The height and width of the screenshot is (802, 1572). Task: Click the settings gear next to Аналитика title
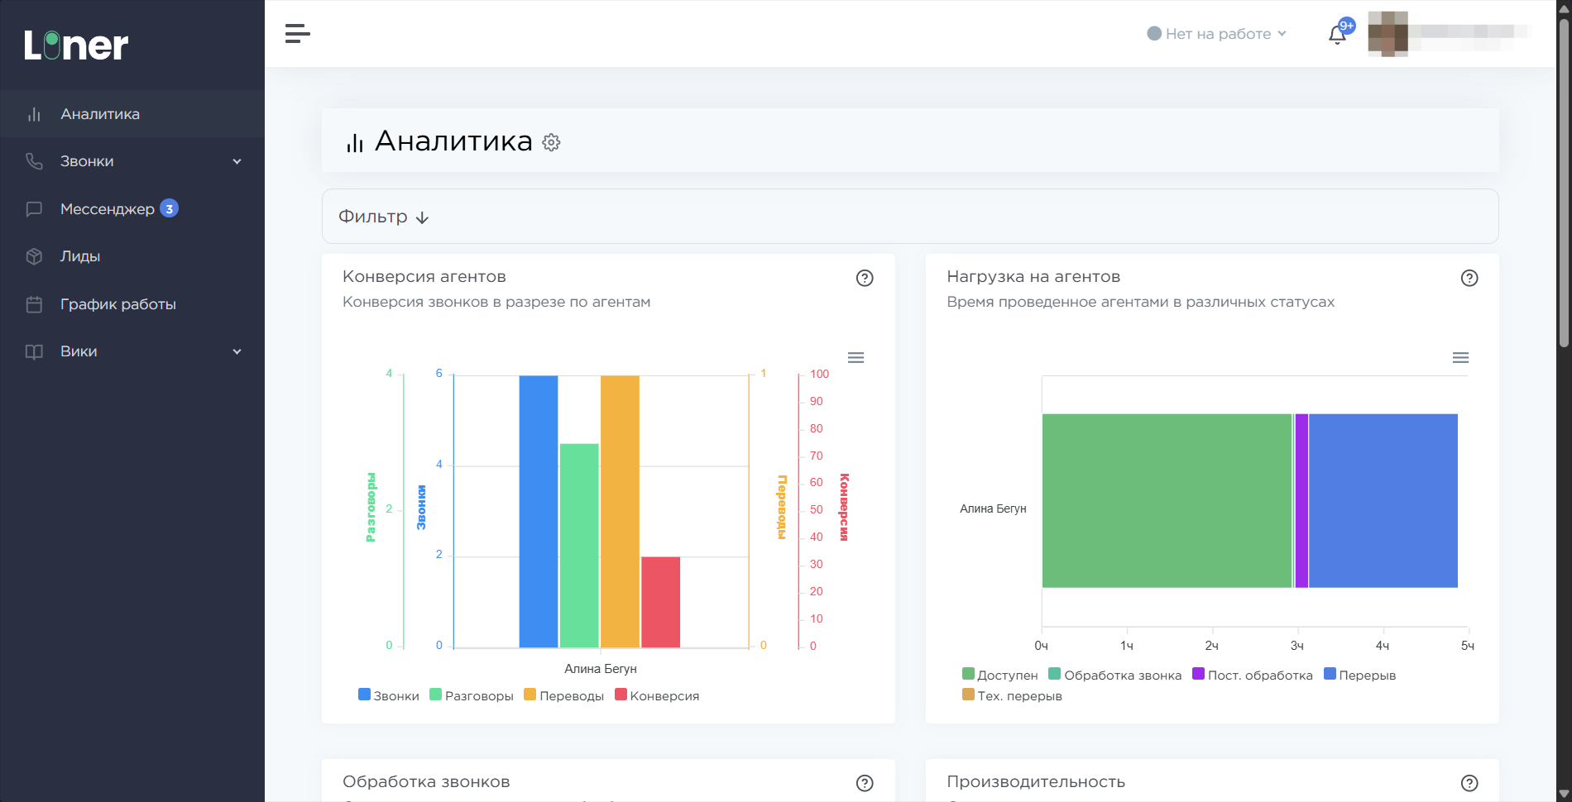(551, 143)
